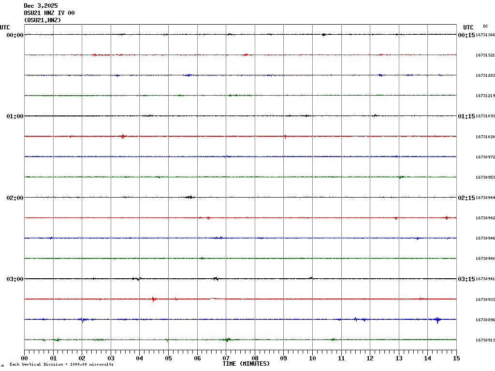Viewport: 495px width, 371px height.
Task: Click the Dec 3,2025 date header
Action: pos(41,6)
